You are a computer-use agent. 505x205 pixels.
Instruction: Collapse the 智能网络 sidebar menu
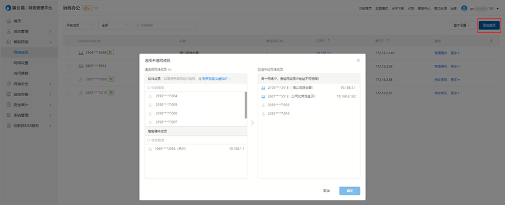[50, 42]
